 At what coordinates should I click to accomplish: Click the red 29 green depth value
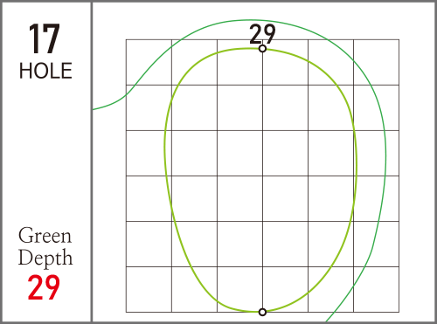coord(44,288)
